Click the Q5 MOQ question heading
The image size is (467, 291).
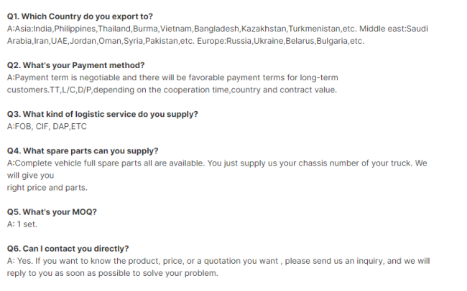[x=52, y=212]
